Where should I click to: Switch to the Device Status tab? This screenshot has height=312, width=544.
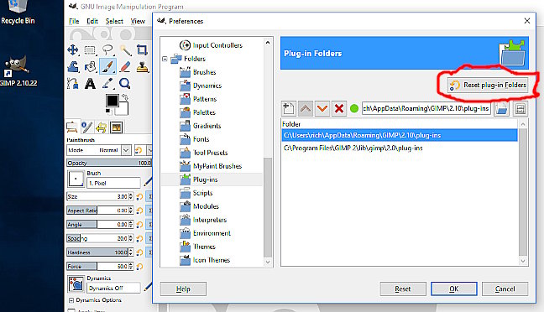[86, 127]
